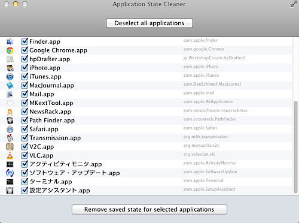Screen dimensions: 299x223
Task: Click the Safari.app compass icon
Action: tap(10, 129)
